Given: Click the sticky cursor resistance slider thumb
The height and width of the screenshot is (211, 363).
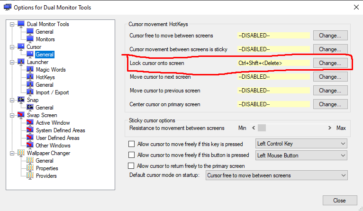Looking at the screenshot, I should tap(262, 128).
